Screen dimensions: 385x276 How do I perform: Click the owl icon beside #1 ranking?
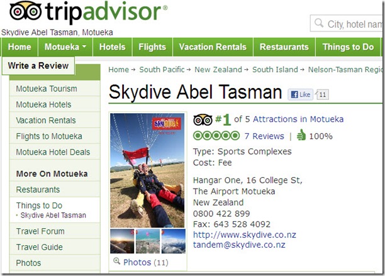click(203, 119)
